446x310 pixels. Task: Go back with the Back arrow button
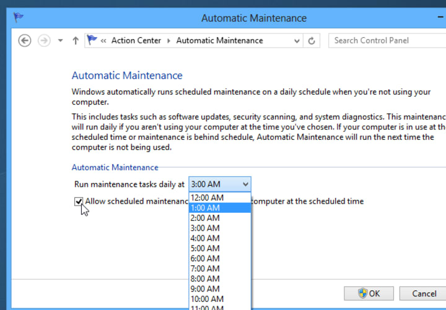(25, 41)
